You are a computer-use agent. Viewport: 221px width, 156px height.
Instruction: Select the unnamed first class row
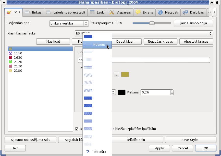pyautogui.click(x=40, y=49)
